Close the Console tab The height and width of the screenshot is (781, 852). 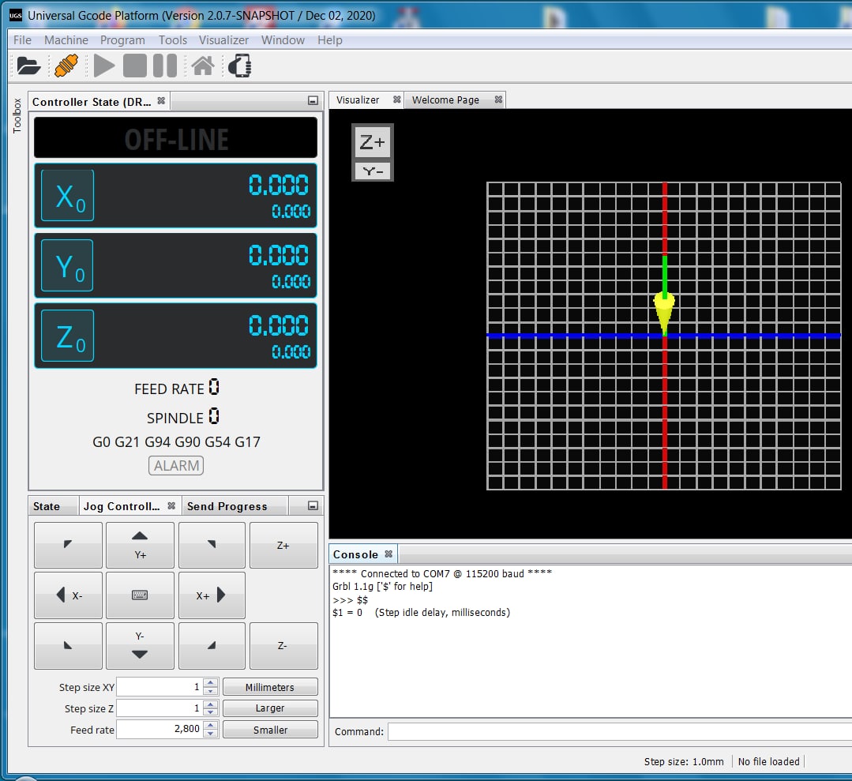388,554
